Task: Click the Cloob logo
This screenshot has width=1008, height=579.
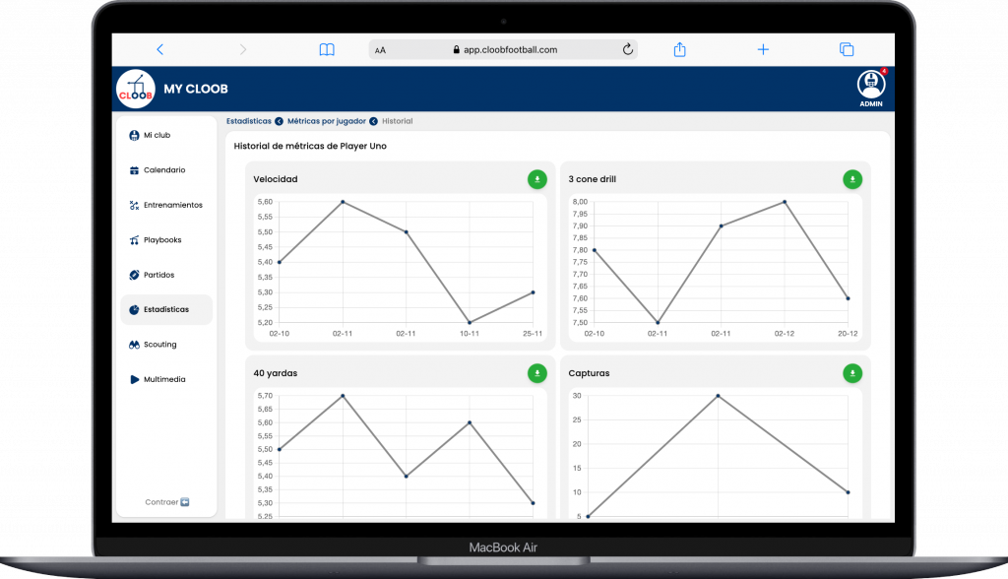Action: tap(136, 89)
